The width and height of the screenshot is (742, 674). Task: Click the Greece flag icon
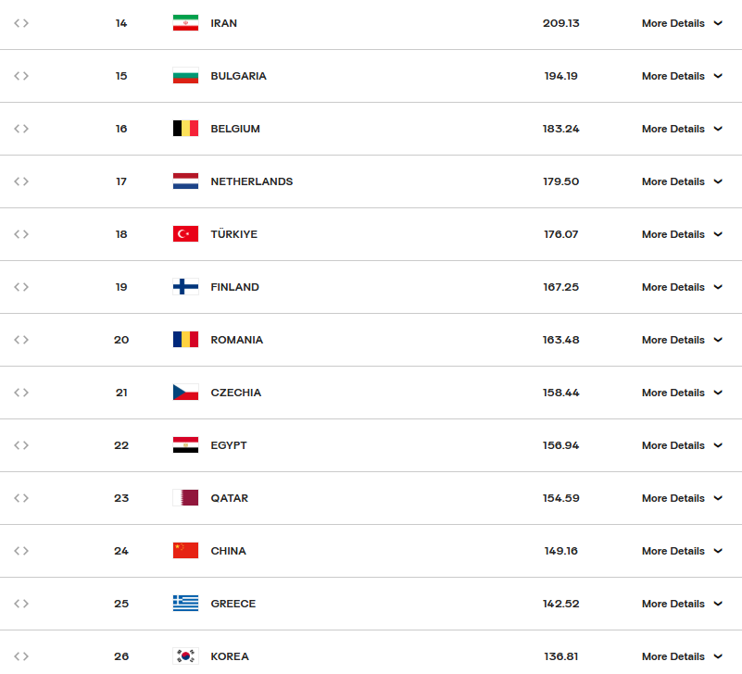[x=185, y=604]
